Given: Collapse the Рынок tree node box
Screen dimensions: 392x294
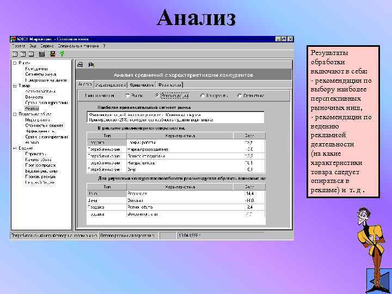Looking at the screenshot, I should [15, 63].
